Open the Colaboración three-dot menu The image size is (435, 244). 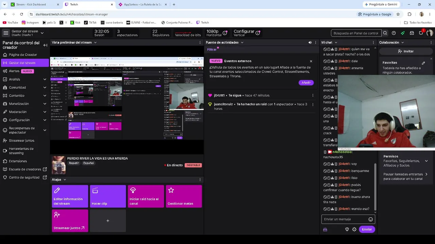point(431,43)
